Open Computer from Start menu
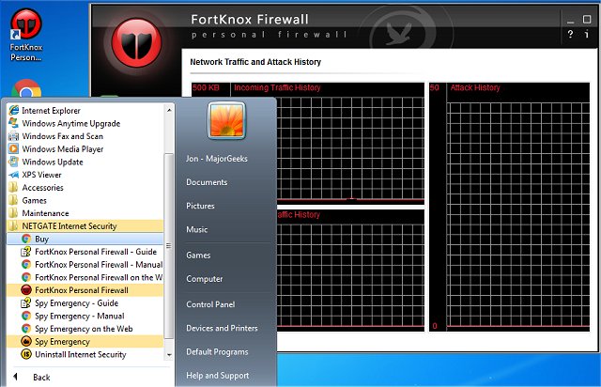The height and width of the screenshot is (387, 601). (205, 279)
